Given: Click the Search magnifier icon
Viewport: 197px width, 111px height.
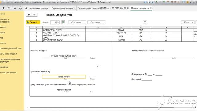Looking at the screenshot, I should (x=15, y=8).
